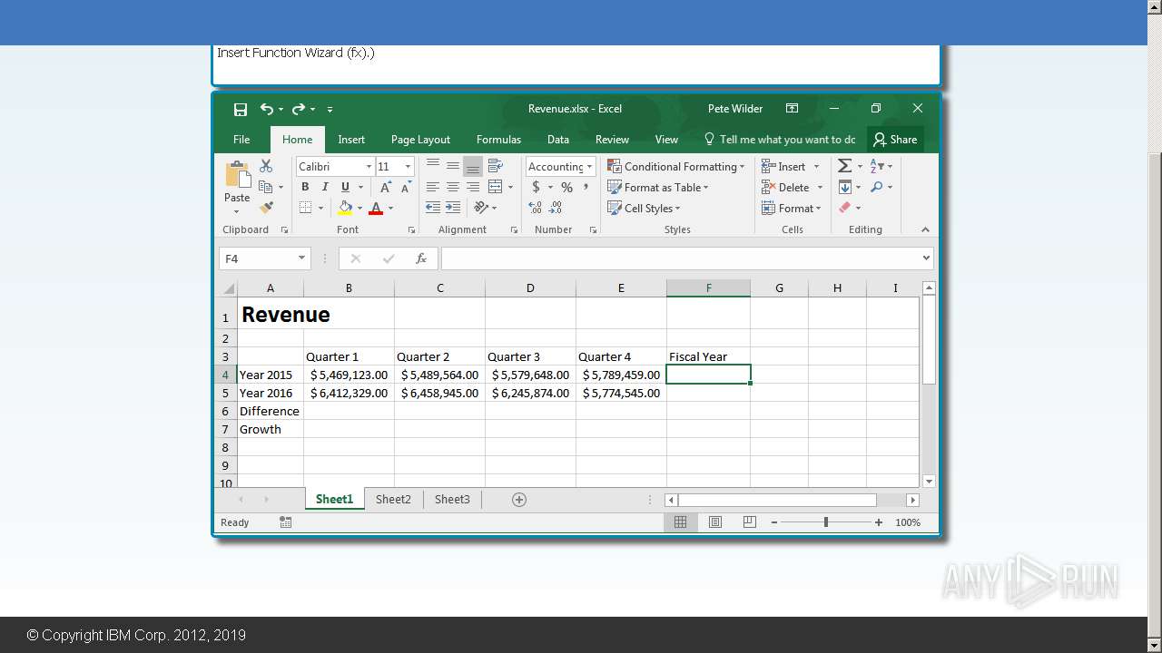Click the Share button
1162x653 pixels.
point(895,140)
